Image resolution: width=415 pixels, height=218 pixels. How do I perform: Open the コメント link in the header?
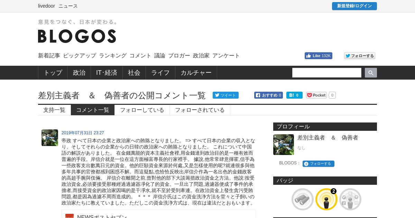140,56
